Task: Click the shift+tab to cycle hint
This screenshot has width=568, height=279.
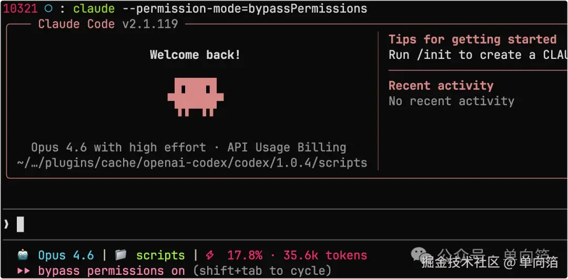Action: click(x=262, y=271)
